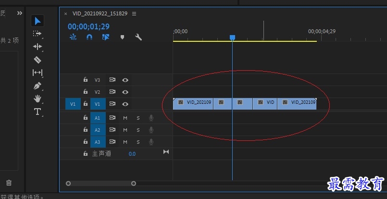Viewport: 387px width, 199px height.
Task: Select the last VID_202109 clip on V1
Action: 297,104
